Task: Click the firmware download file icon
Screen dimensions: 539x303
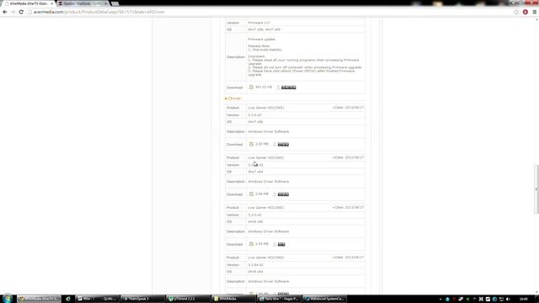Action: tap(251, 88)
